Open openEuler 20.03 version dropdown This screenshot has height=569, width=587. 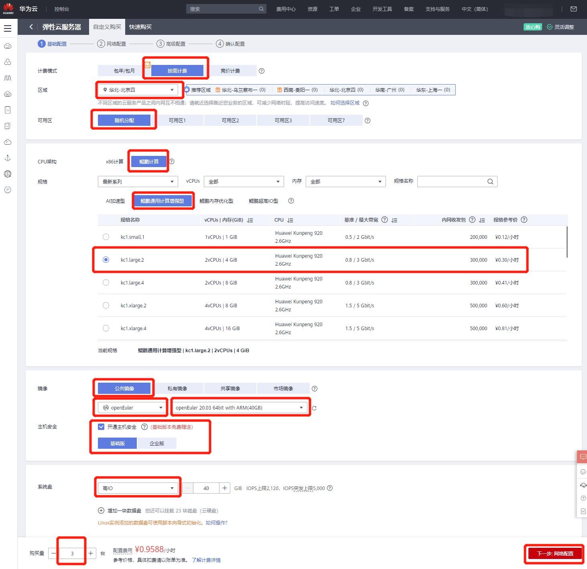(240, 408)
